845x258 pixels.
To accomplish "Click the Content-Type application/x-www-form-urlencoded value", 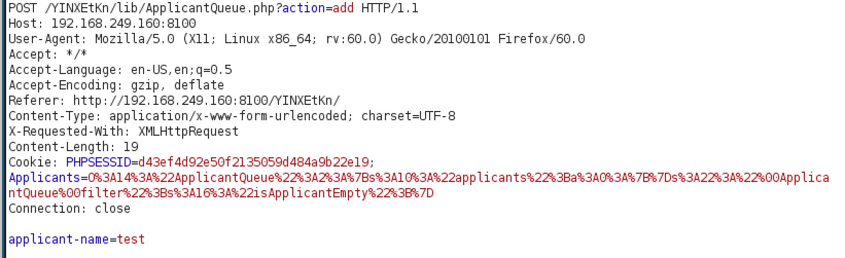I will coord(228,116).
